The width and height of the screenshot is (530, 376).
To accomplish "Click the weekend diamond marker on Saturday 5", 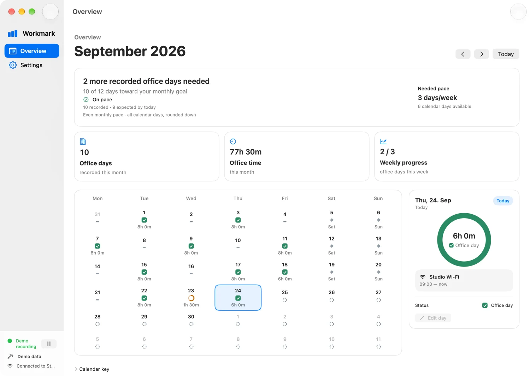I will click(x=331, y=220).
